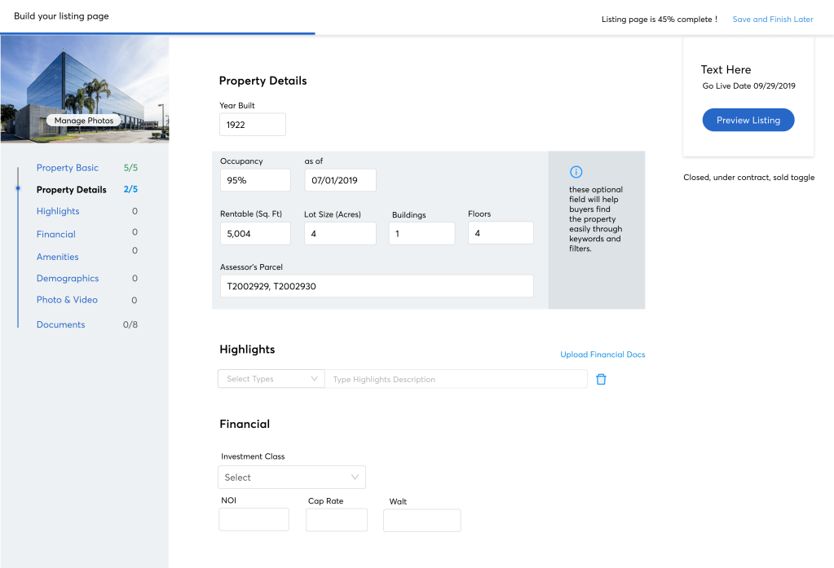834x568 pixels.
Task: Click Manage Photos on property image
Action: pyautogui.click(x=85, y=121)
